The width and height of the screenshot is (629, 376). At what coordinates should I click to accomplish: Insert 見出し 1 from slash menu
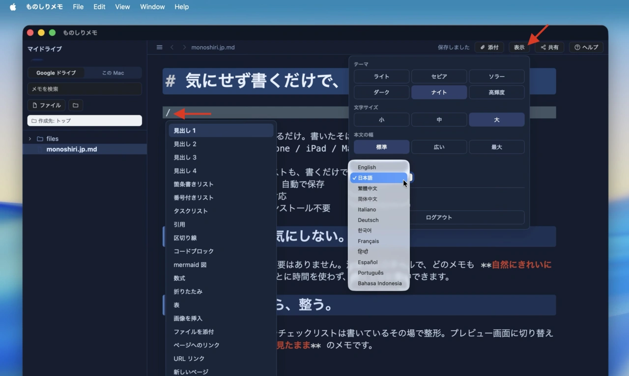(x=221, y=131)
